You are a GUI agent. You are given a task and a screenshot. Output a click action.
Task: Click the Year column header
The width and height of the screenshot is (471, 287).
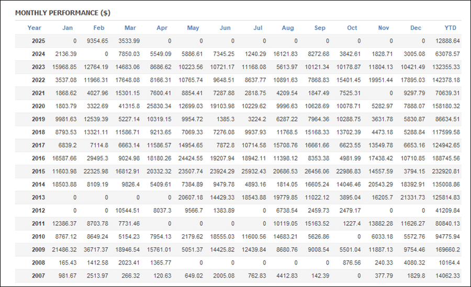coord(35,28)
